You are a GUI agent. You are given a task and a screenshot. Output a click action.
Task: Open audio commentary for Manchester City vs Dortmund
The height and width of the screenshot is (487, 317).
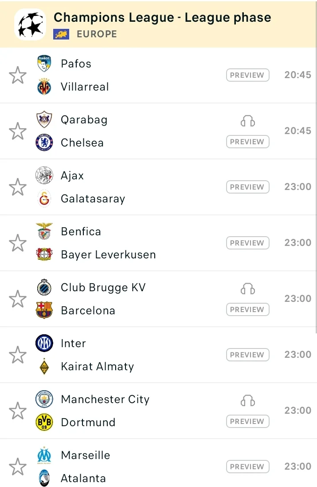pyautogui.click(x=248, y=401)
